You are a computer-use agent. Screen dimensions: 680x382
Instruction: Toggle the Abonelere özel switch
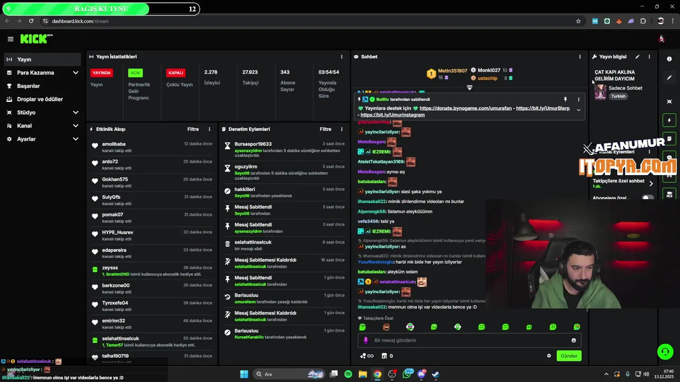tap(648, 198)
